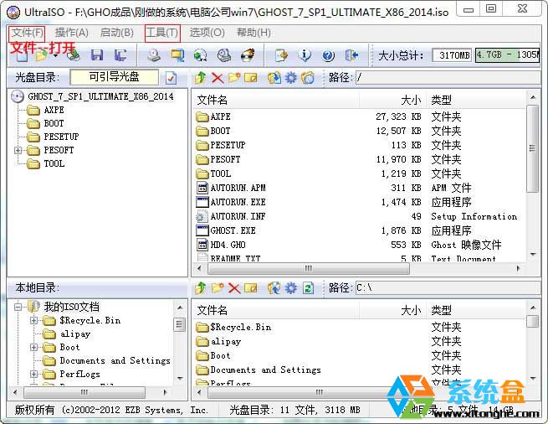Click the green 4.7GB capacity bar
548x424 pixels.
pos(508,55)
